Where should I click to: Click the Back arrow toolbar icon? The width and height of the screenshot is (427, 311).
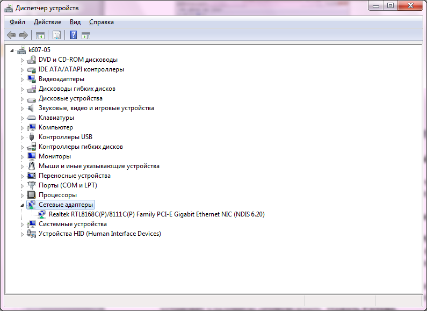tap(11, 35)
